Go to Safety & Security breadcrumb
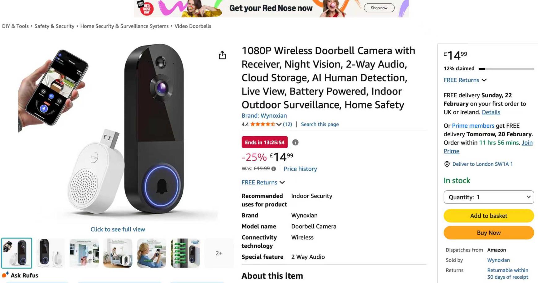Viewport: 538px width, 283px height. 54,26
